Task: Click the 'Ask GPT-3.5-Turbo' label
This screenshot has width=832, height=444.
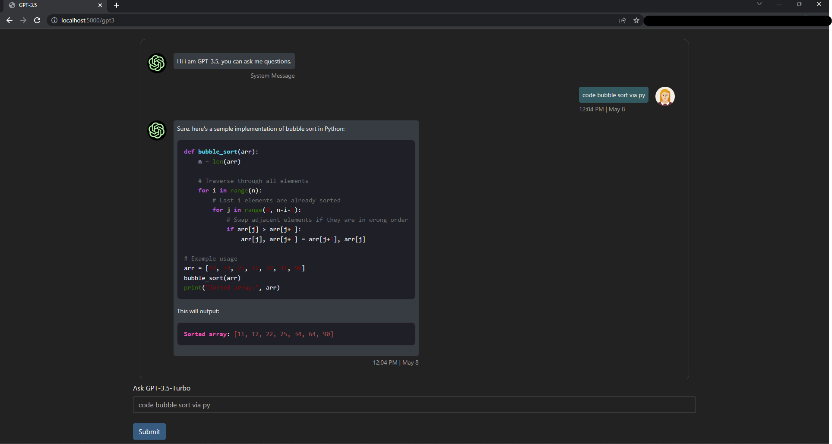Action: (161, 388)
